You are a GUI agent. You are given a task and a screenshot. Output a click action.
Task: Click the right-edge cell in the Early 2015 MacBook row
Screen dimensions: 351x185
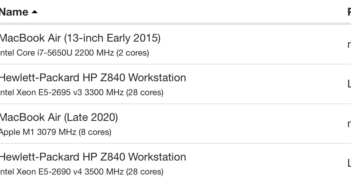[x=349, y=45]
